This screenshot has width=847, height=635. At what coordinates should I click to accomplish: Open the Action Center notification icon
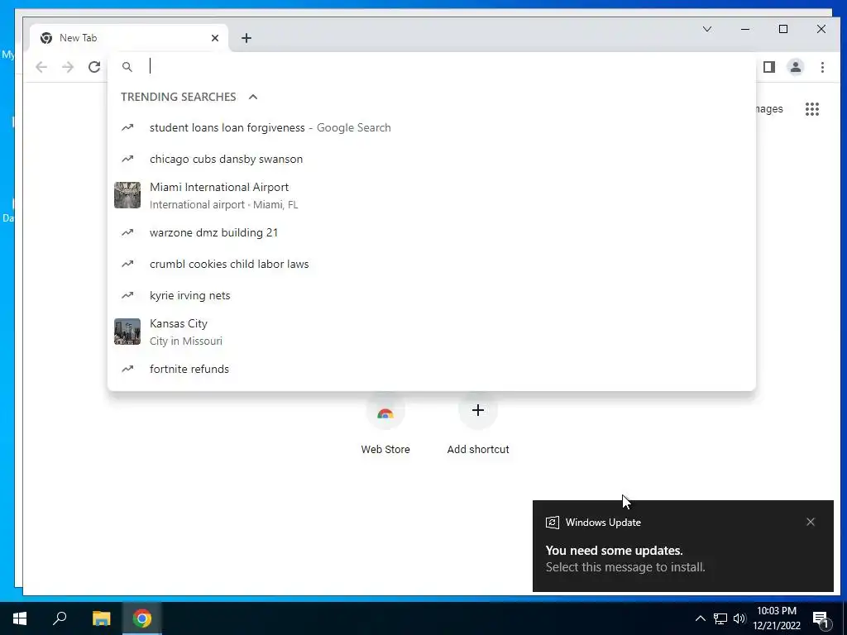coord(821,619)
